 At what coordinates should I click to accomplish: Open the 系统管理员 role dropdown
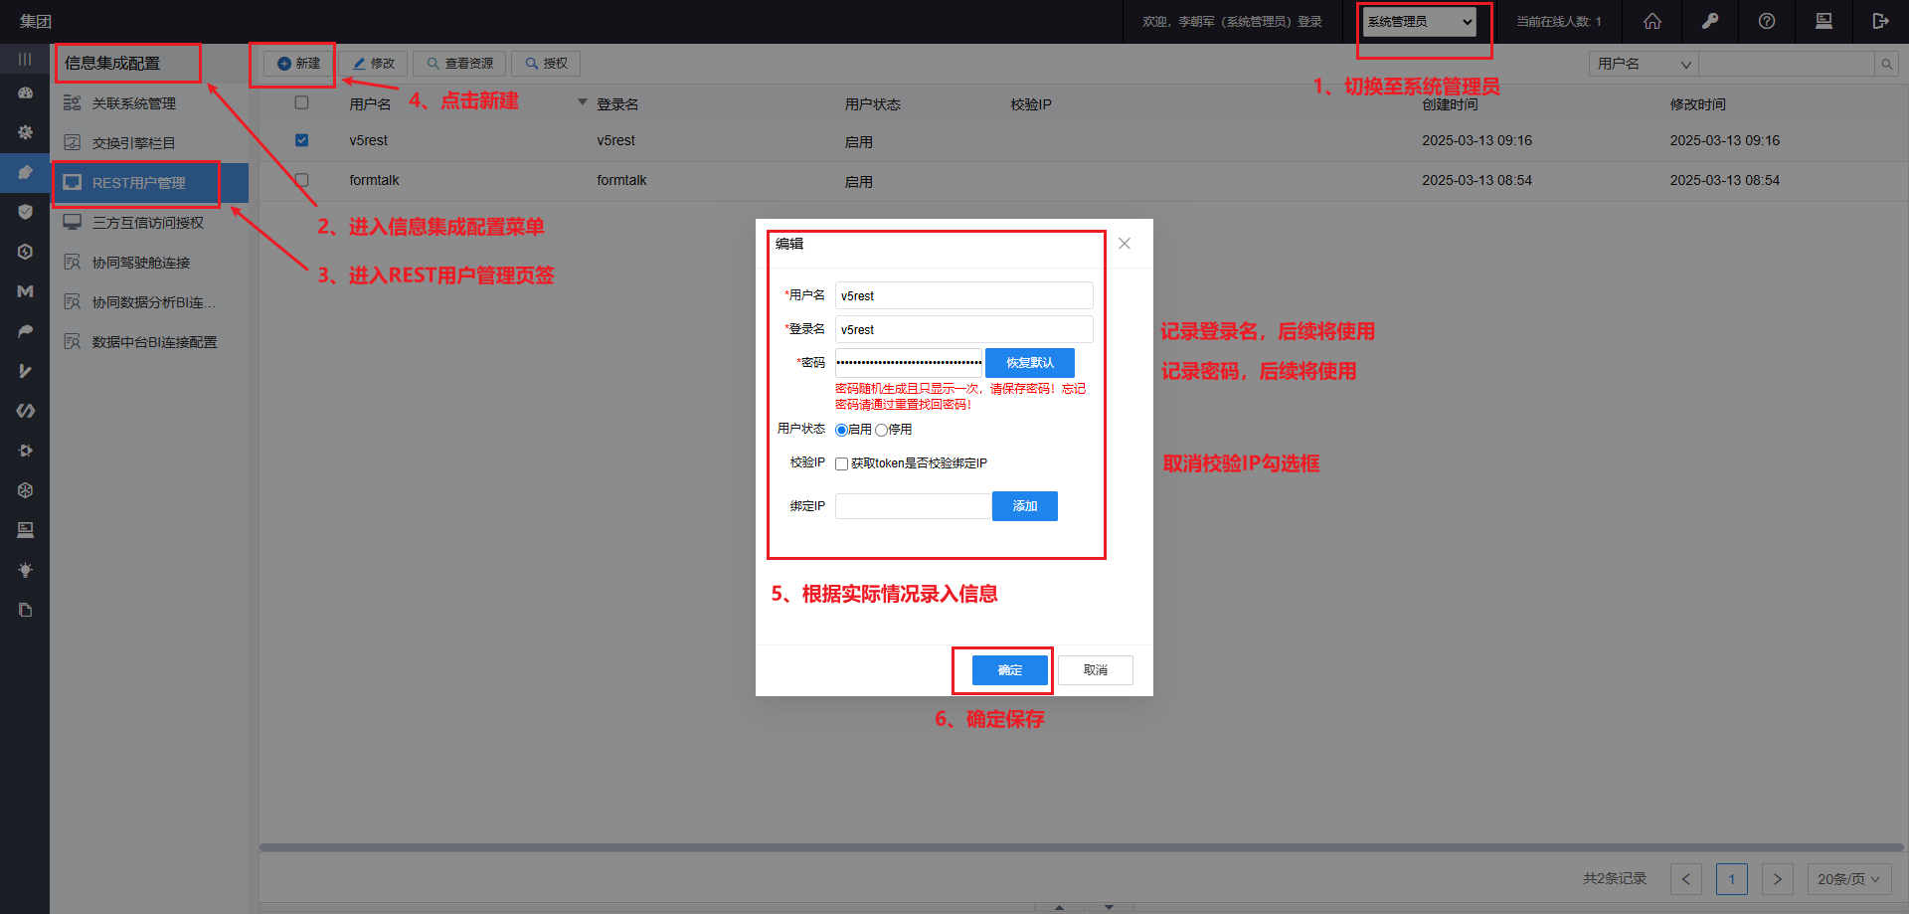(1419, 21)
